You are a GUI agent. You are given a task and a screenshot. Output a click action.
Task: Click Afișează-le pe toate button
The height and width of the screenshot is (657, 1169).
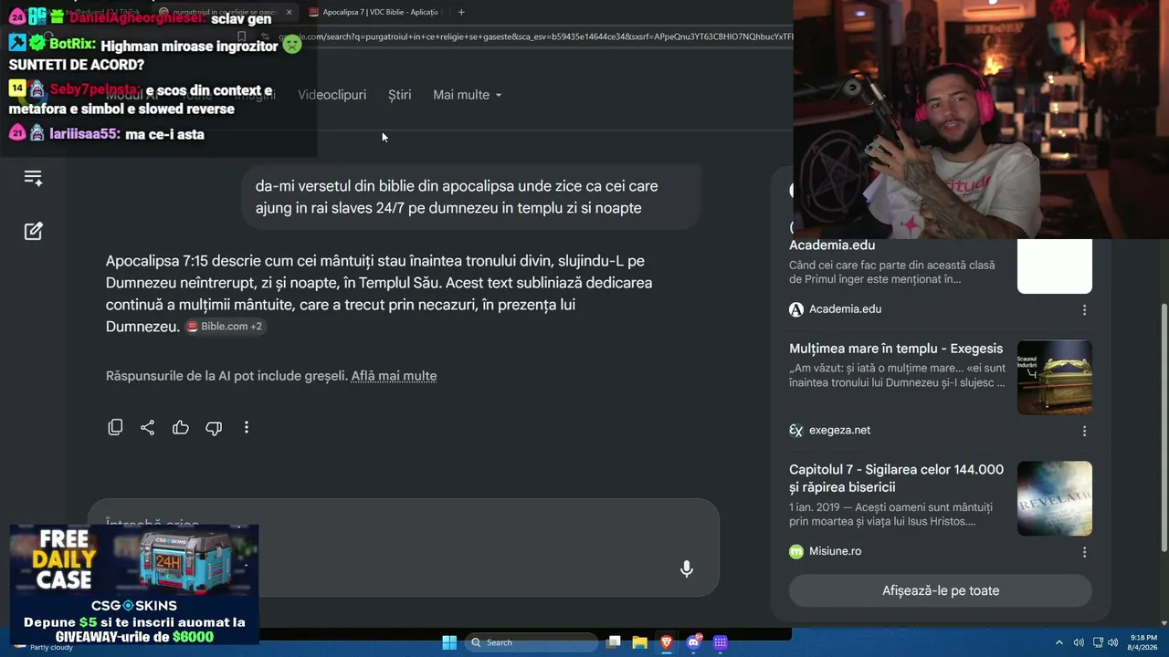pos(941,590)
